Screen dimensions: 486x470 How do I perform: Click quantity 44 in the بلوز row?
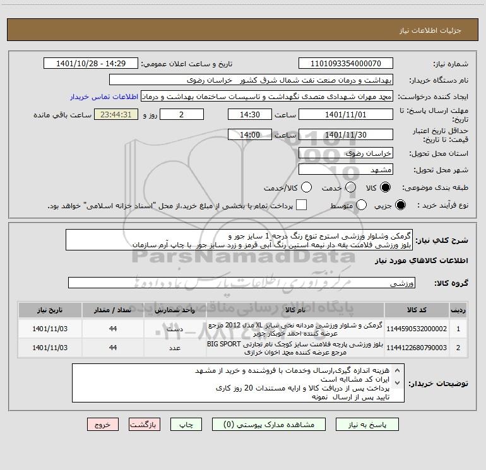click(x=113, y=348)
